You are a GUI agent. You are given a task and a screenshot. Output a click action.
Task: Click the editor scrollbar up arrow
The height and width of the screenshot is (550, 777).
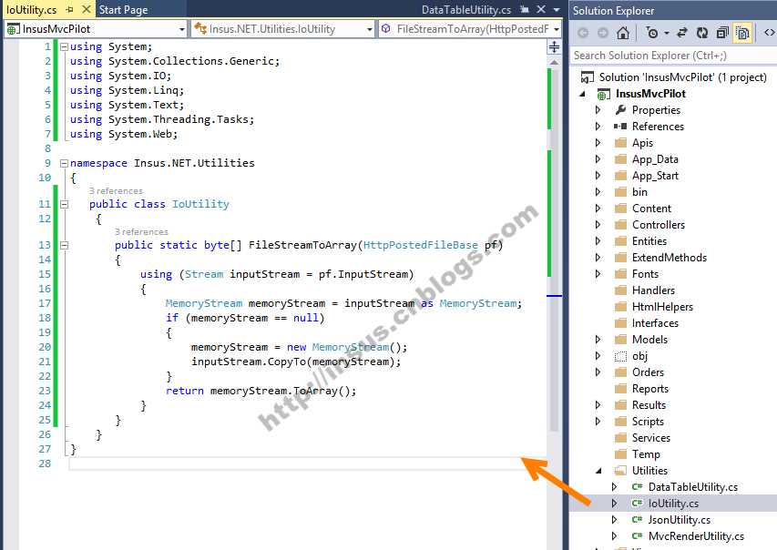tap(554, 63)
